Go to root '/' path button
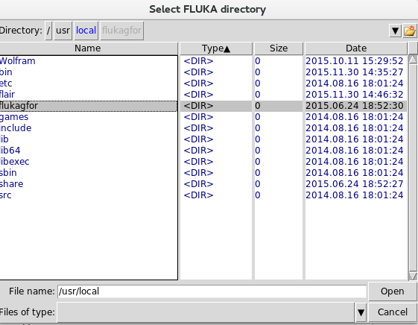Viewport: 418px width, 325px height. coord(48,31)
